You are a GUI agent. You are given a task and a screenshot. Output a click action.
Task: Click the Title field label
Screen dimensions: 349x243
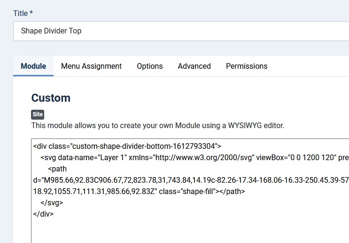pyautogui.click(x=23, y=13)
